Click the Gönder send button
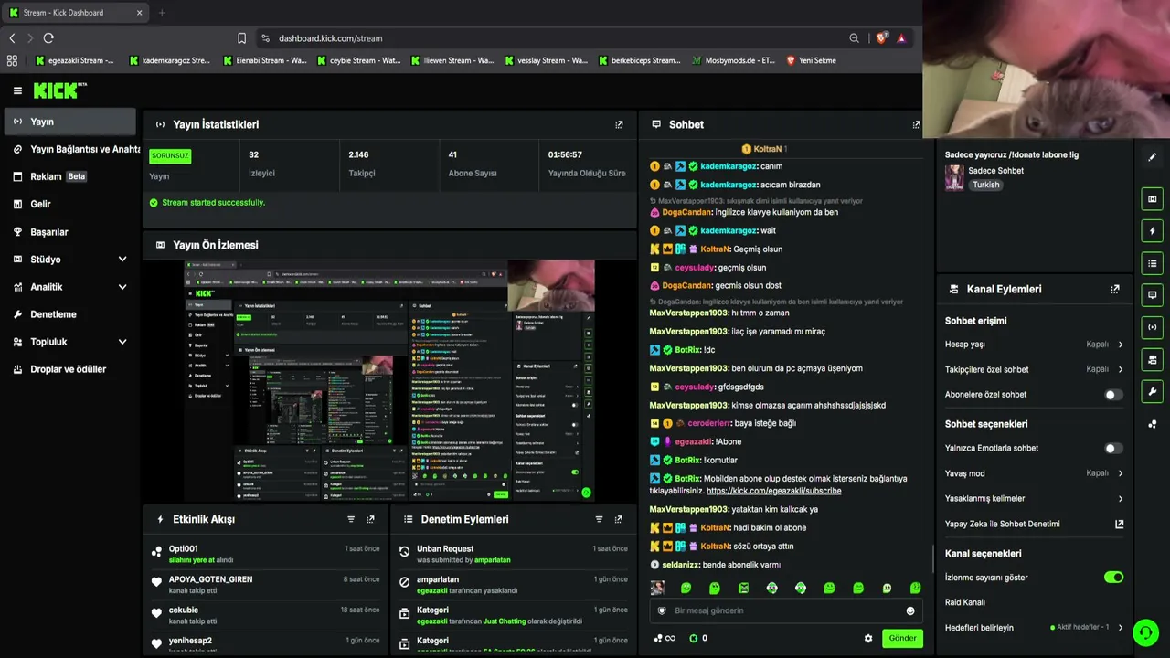 pyautogui.click(x=902, y=638)
